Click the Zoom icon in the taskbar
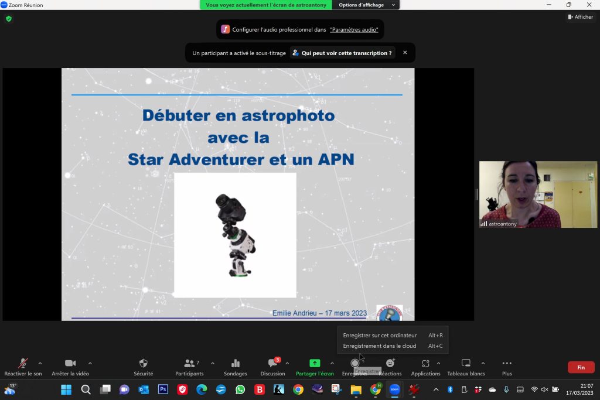Image resolution: width=600 pixels, height=400 pixels. tap(394, 389)
